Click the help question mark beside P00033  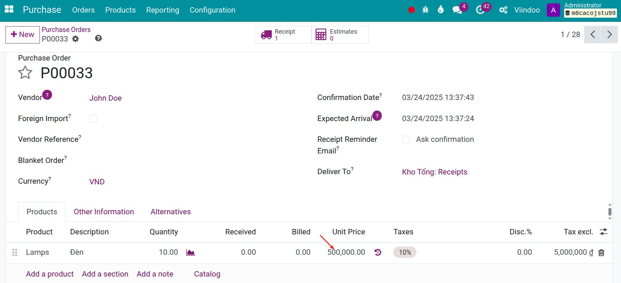(98, 38)
